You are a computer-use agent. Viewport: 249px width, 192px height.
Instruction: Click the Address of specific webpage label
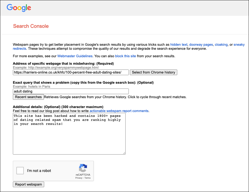tap(63, 63)
